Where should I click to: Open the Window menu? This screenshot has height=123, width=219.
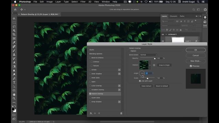pyautogui.click(x=106, y=2)
